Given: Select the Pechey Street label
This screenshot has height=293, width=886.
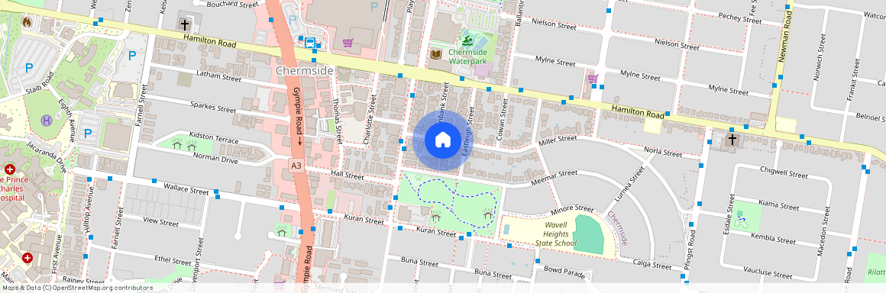Looking at the screenshot, I should click(x=740, y=18).
